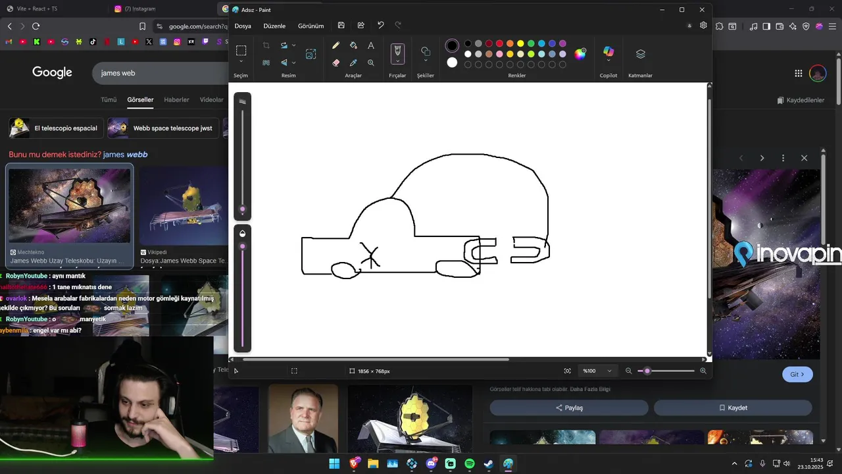This screenshot has height=474, width=842.
Task: Open three-dot menu in Google image viewer
Action: [783, 158]
